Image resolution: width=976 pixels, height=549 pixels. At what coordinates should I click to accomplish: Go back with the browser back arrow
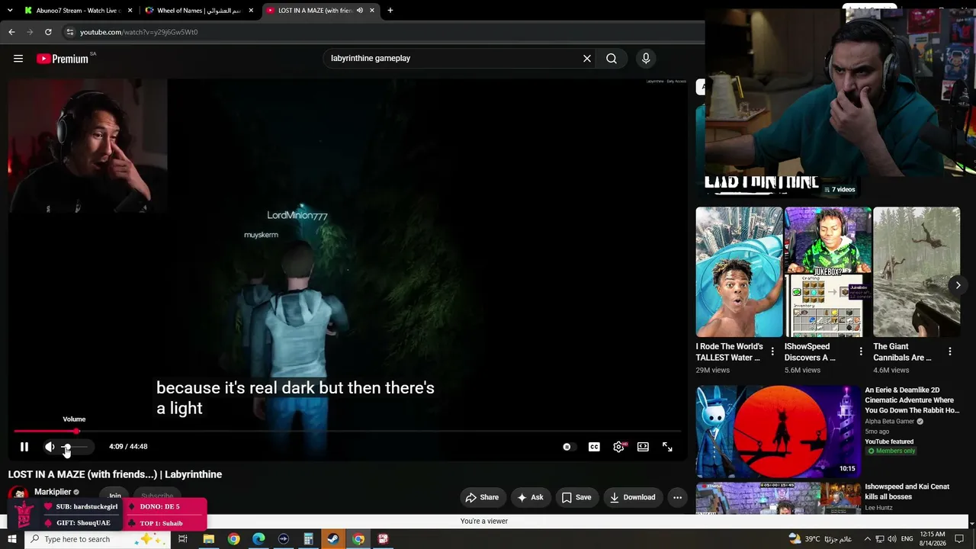11,32
